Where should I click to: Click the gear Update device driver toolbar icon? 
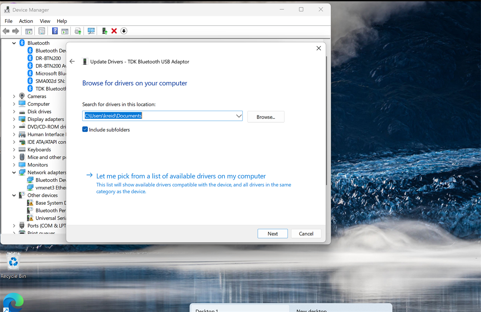(78, 31)
